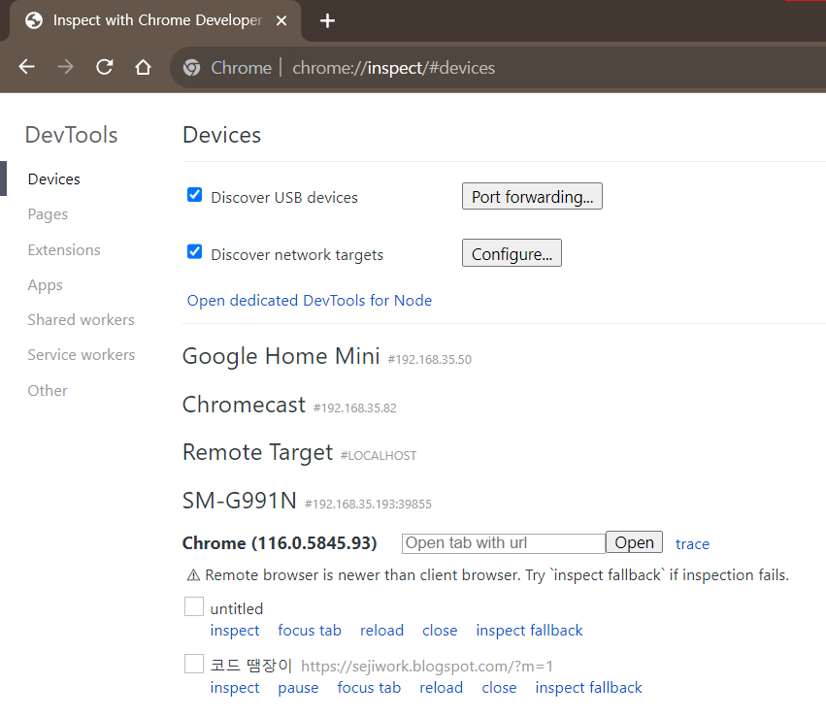This screenshot has width=826, height=717.
Task: Pause the 코드 땜장이 page
Action: pos(298,688)
